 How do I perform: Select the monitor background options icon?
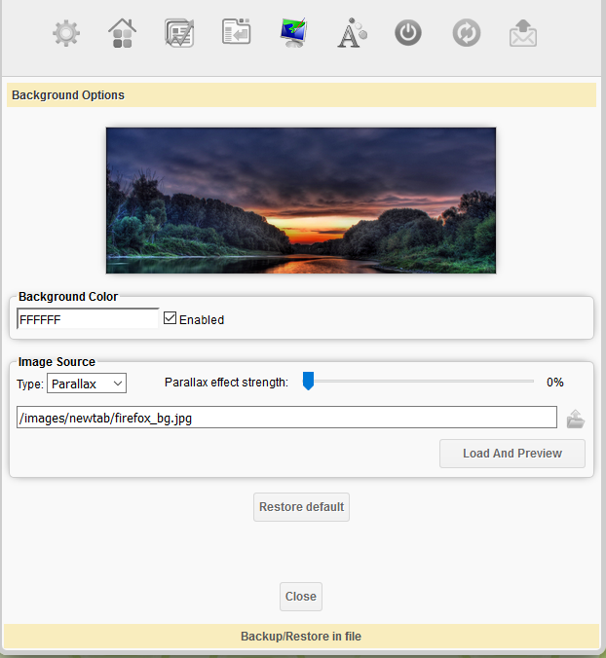click(x=293, y=34)
